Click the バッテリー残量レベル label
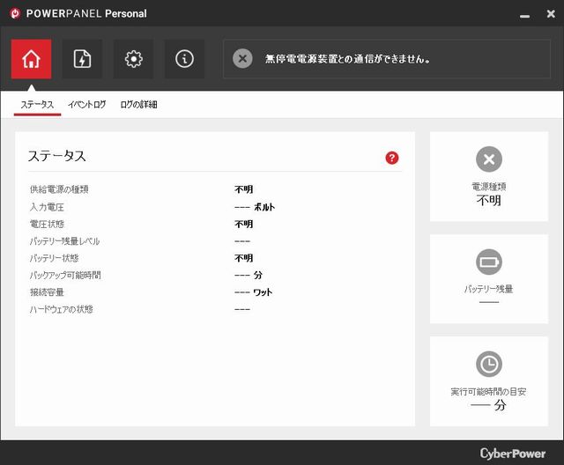The image size is (564, 465). point(64,241)
